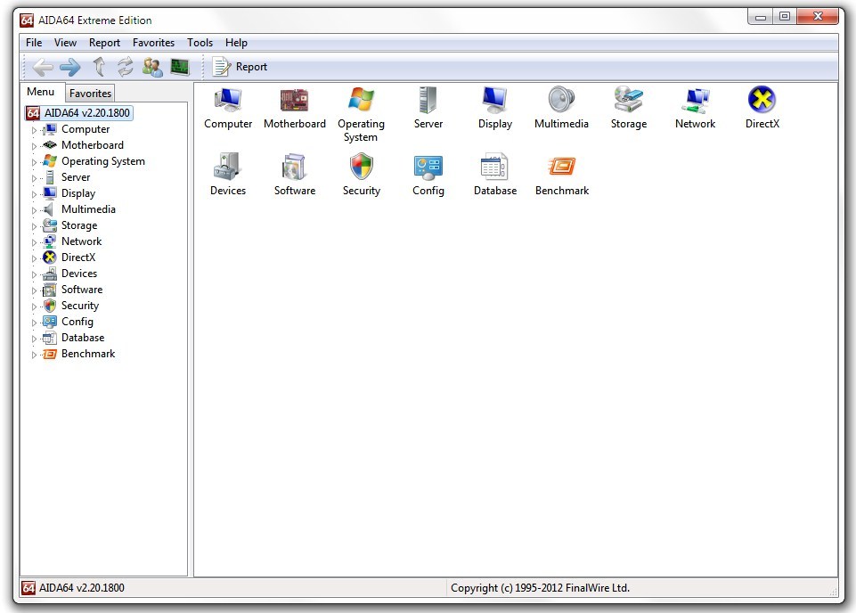856x613 pixels.
Task: Click the Refresh toolbar icon
Action: tap(125, 67)
